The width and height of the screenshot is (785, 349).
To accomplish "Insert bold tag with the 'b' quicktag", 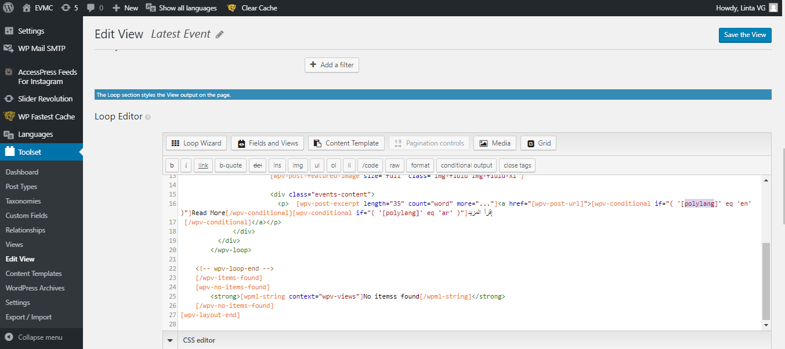I will coord(172,165).
